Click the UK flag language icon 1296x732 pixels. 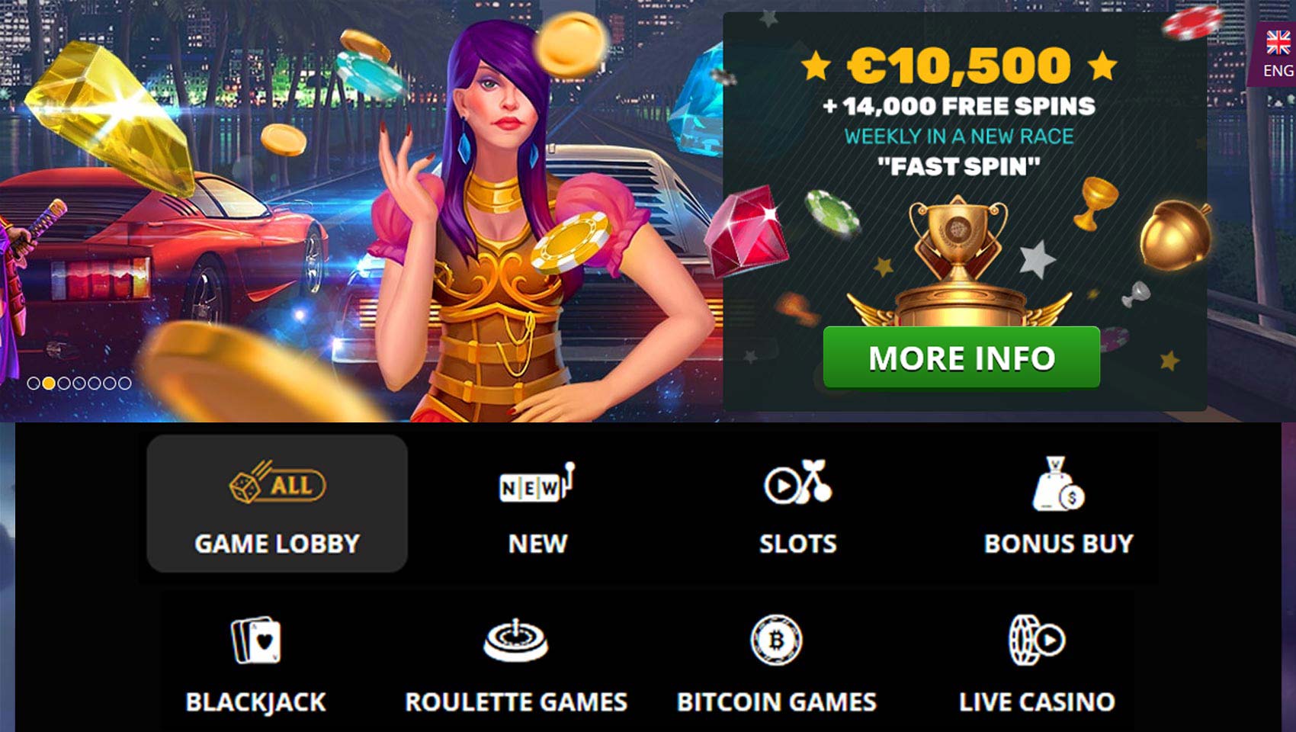click(x=1278, y=43)
